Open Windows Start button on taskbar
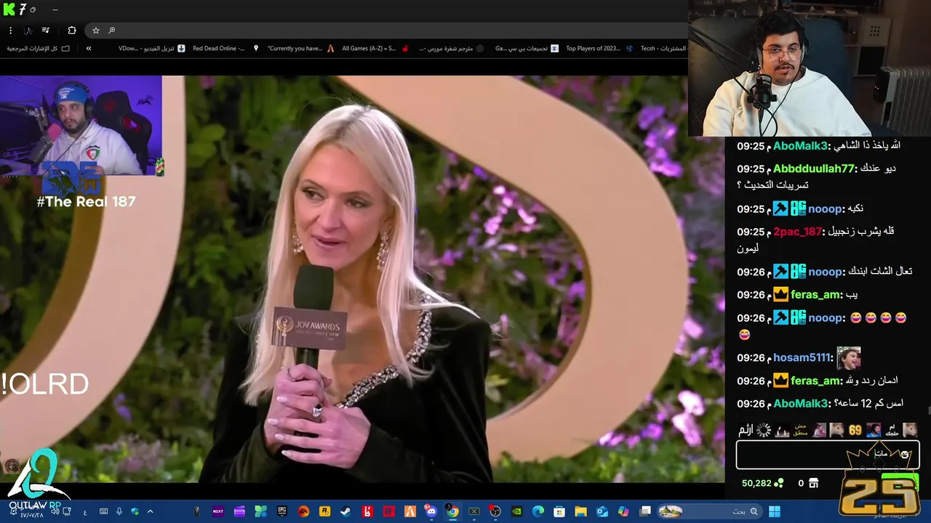Viewport: 931px width, 523px height. (x=775, y=511)
